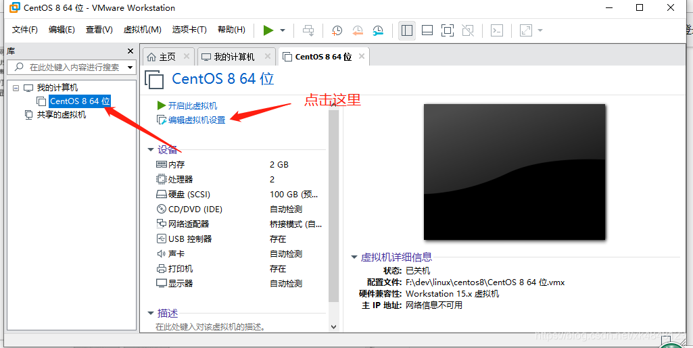Open the console view toolbar icon

pyautogui.click(x=497, y=30)
